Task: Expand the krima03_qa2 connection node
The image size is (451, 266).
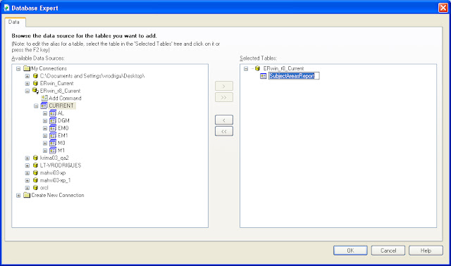Action: 27,158
